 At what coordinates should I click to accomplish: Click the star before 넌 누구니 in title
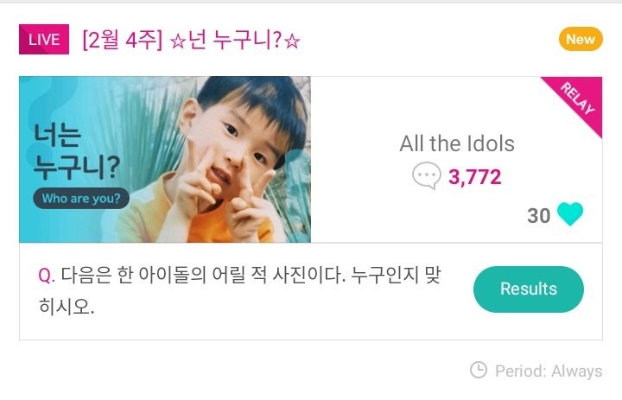tap(176, 41)
